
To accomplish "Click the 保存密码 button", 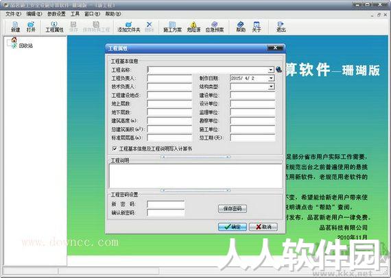I will [232, 209].
